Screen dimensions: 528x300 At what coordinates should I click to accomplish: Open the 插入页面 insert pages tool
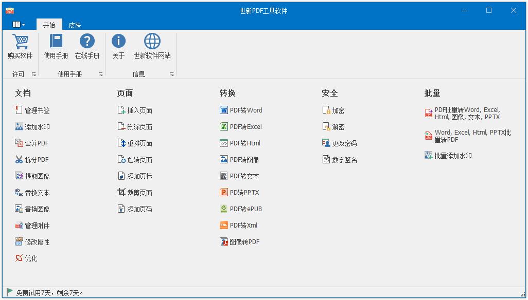(135, 110)
